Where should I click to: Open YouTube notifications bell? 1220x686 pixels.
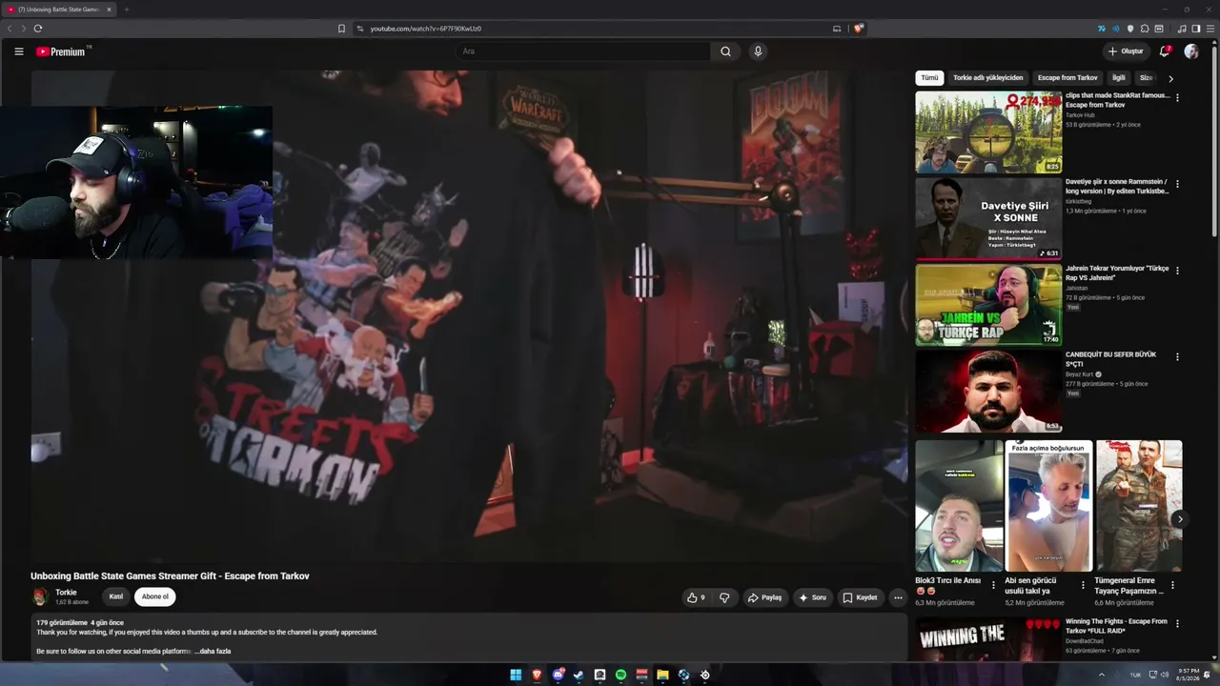tap(1165, 51)
